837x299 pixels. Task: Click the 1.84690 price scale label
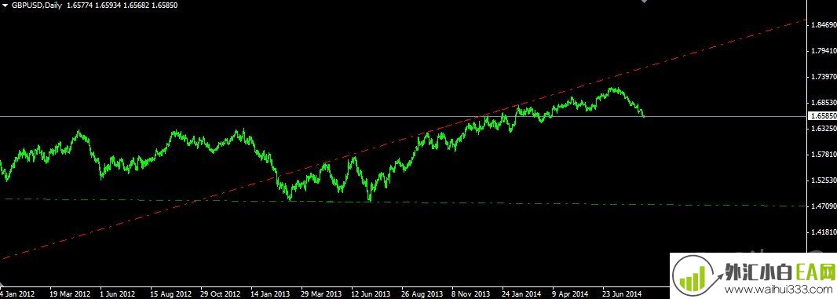point(823,25)
